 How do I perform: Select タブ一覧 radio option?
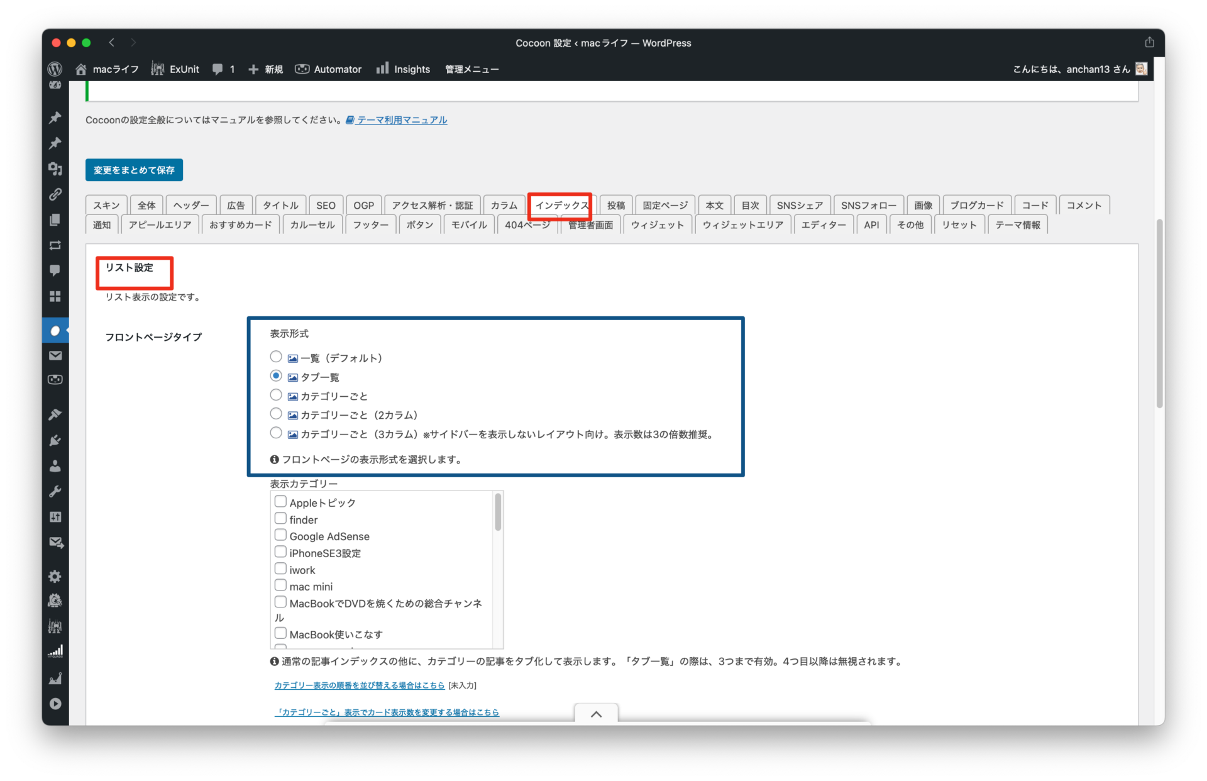click(275, 375)
